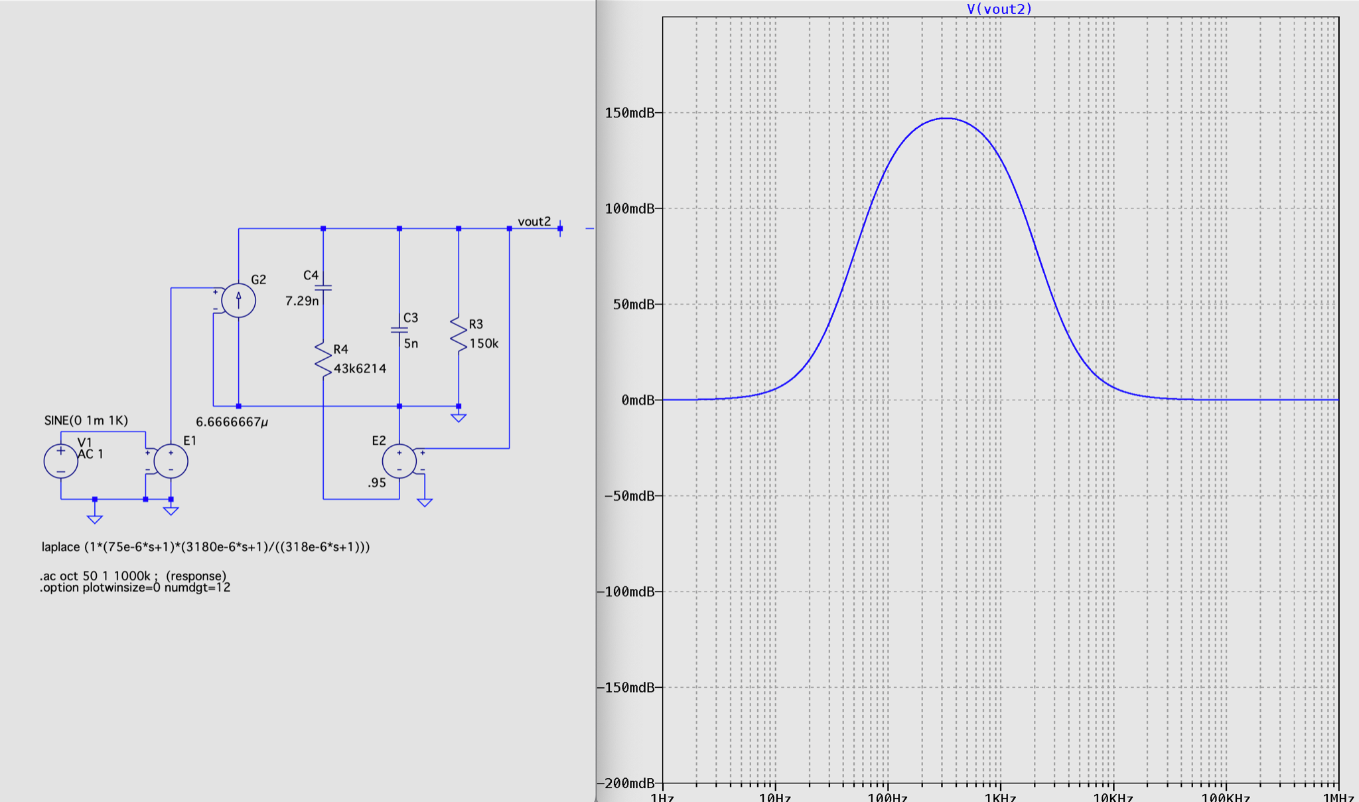The height and width of the screenshot is (802, 1359).
Task: Select resistor R4 symbol
Action: (323, 360)
